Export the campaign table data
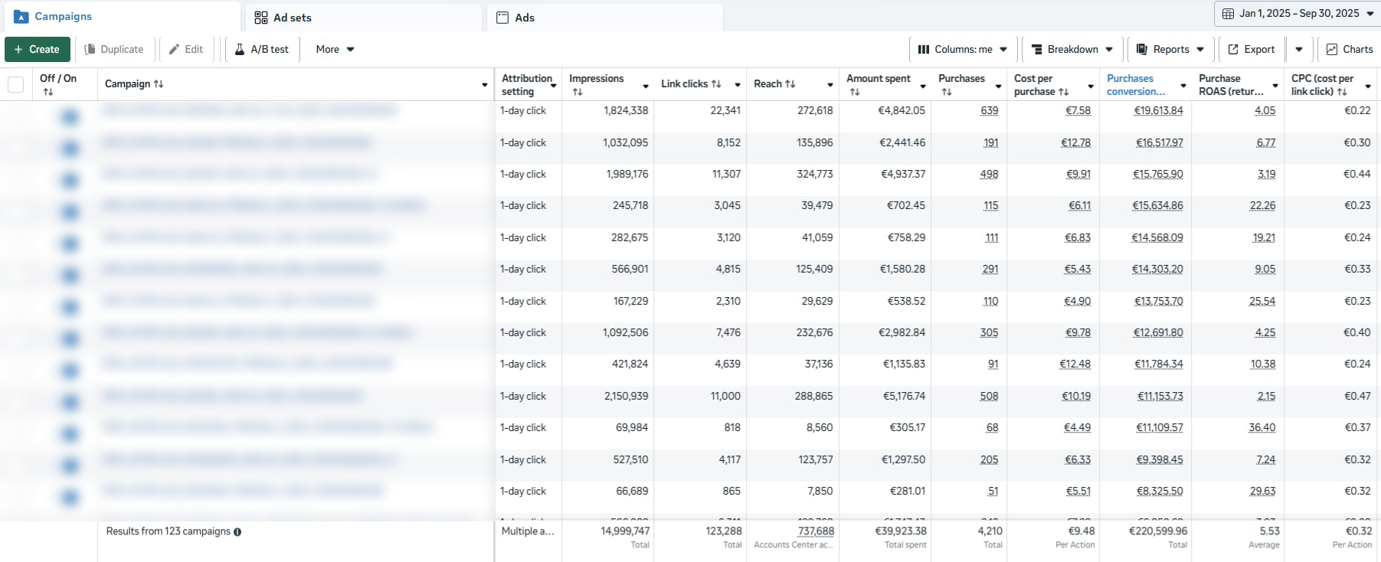This screenshot has width=1381, height=562. 1252,49
